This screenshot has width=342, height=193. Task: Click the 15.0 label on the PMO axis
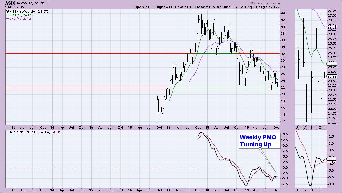[284, 135]
